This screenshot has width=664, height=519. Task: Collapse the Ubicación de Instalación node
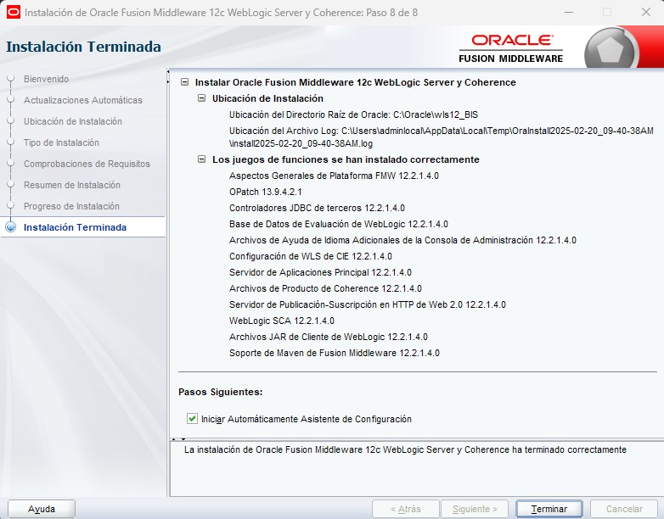(202, 98)
